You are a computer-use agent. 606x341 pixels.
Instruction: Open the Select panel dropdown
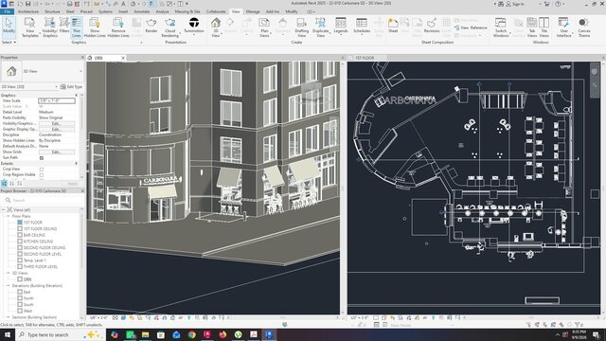(9, 42)
